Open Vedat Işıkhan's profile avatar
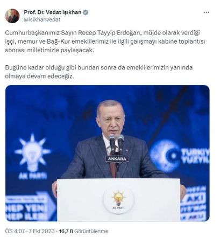 click(12, 16)
